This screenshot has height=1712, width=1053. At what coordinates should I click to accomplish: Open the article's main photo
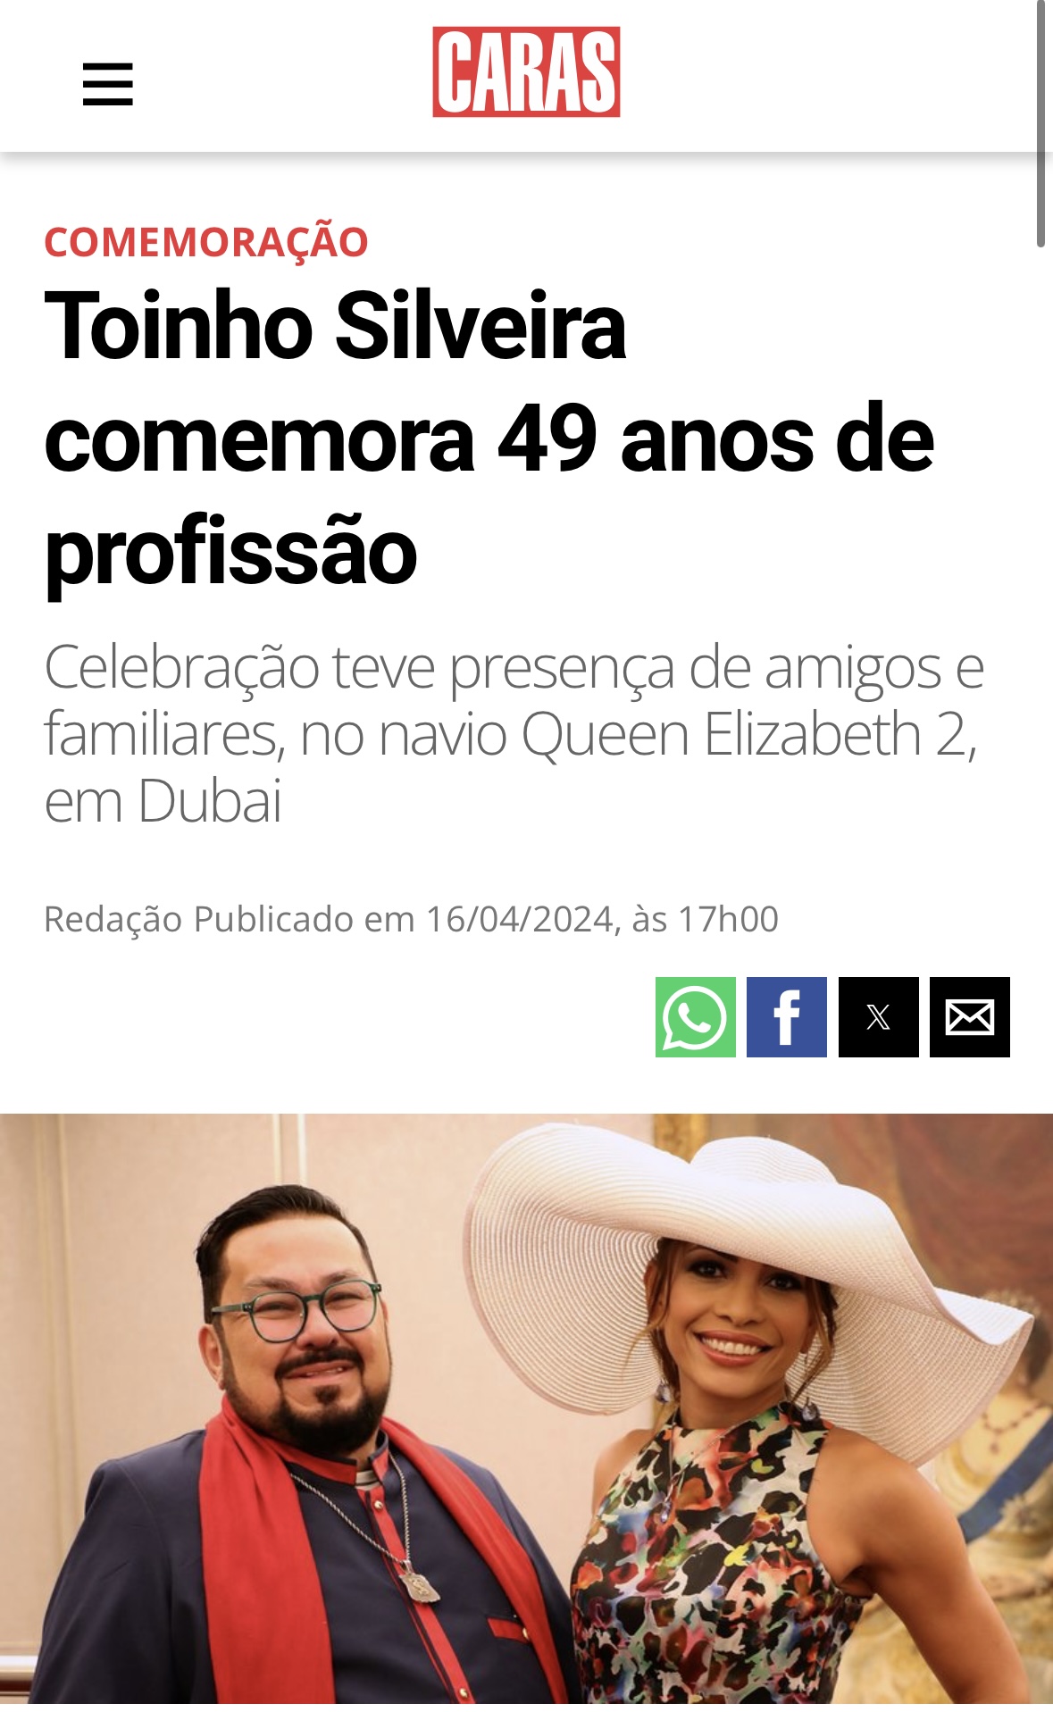526,1413
